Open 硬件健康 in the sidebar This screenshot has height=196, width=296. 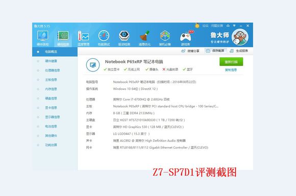(x=51, y=61)
